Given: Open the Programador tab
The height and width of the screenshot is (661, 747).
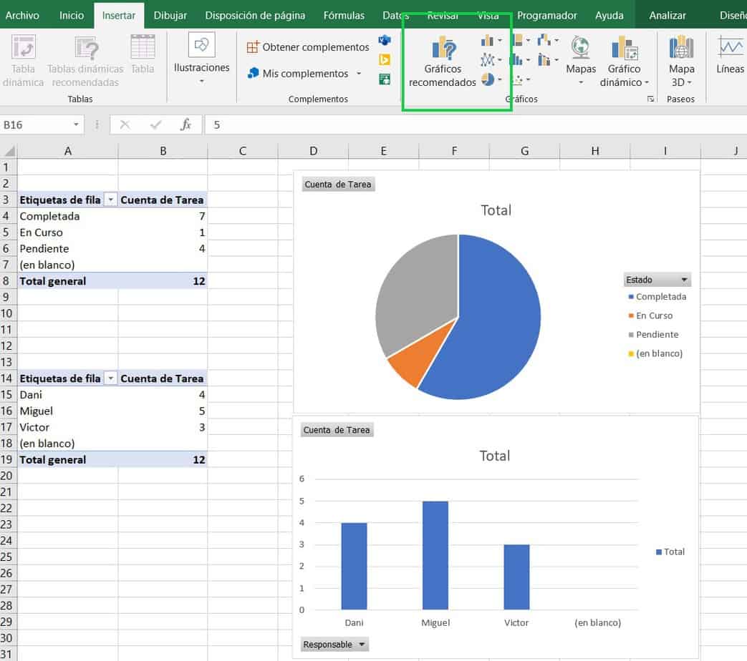Looking at the screenshot, I should pyautogui.click(x=547, y=15).
